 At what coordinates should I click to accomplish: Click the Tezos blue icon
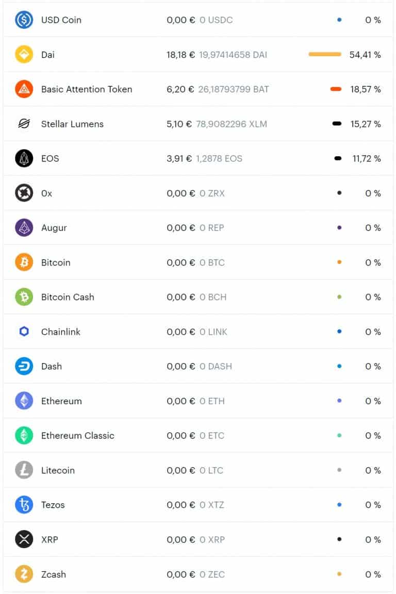point(24,505)
